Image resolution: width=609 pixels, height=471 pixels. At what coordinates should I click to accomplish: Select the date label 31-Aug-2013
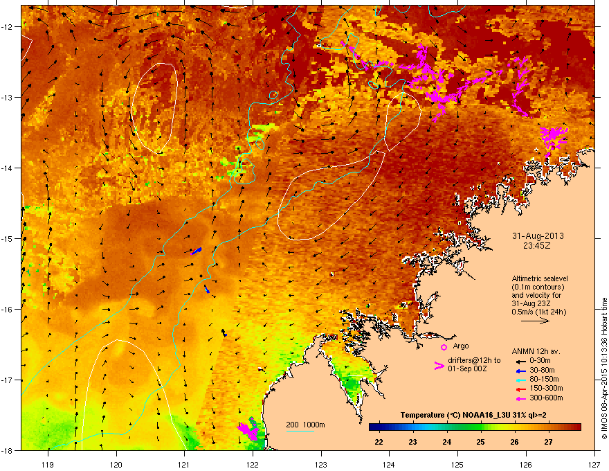click(538, 236)
